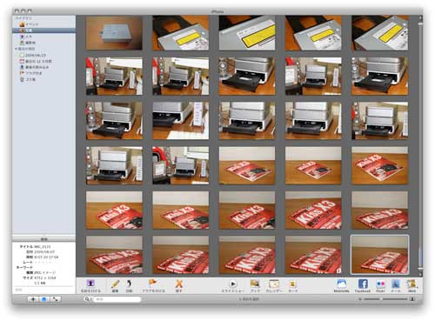This screenshot has height=321, width=435.
Task: Click the small thumbnail icon left of size slider
Action: tap(360, 299)
